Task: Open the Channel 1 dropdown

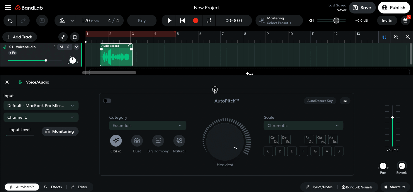Action: (41, 117)
